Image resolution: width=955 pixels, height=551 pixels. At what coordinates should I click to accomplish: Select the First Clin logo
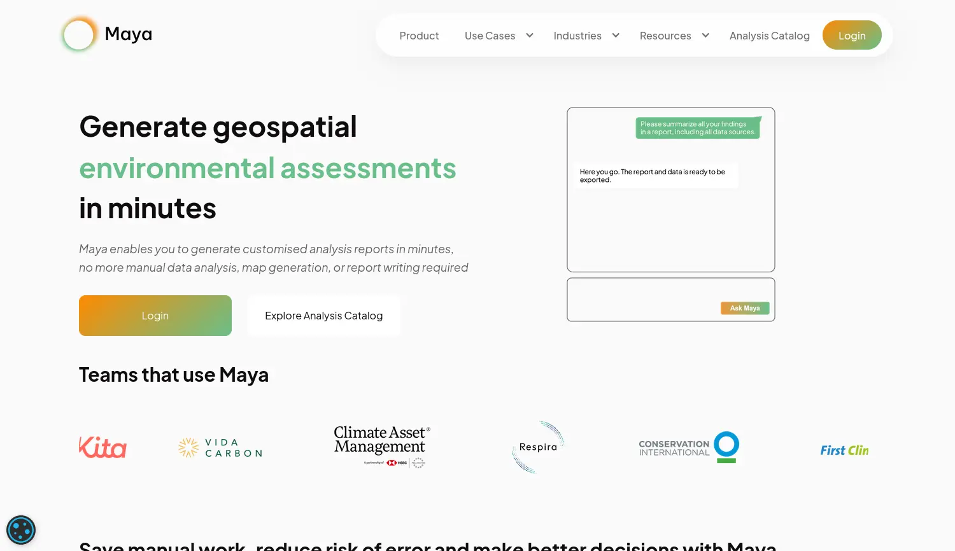point(844,450)
